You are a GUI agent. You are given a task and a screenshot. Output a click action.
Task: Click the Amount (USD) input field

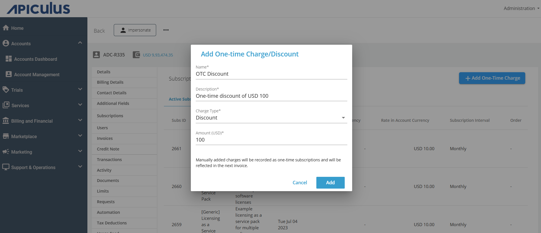pyautogui.click(x=271, y=140)
